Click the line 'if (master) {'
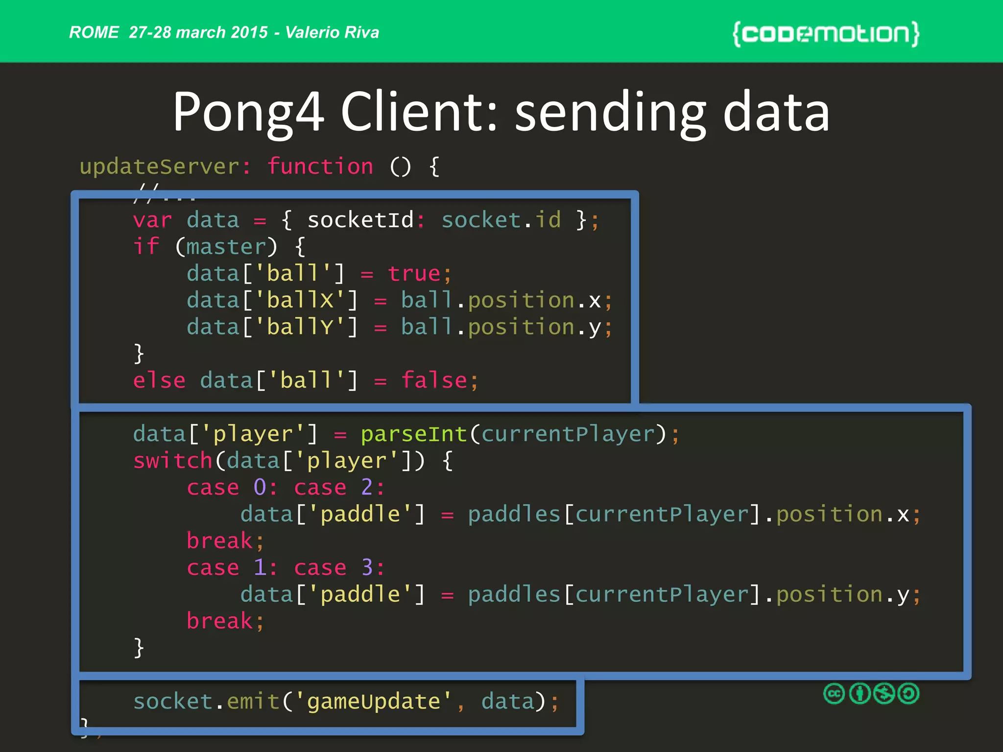This screenshot has width=1003, height=752. point(219,246)
